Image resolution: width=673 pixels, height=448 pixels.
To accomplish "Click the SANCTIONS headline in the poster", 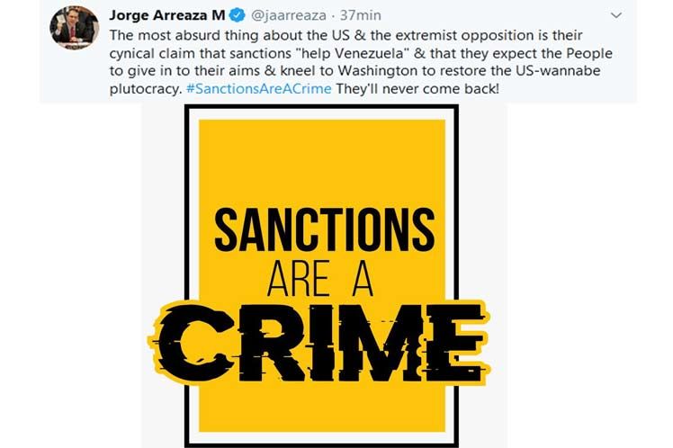I will pyautogui.click(x=325, y=229).
